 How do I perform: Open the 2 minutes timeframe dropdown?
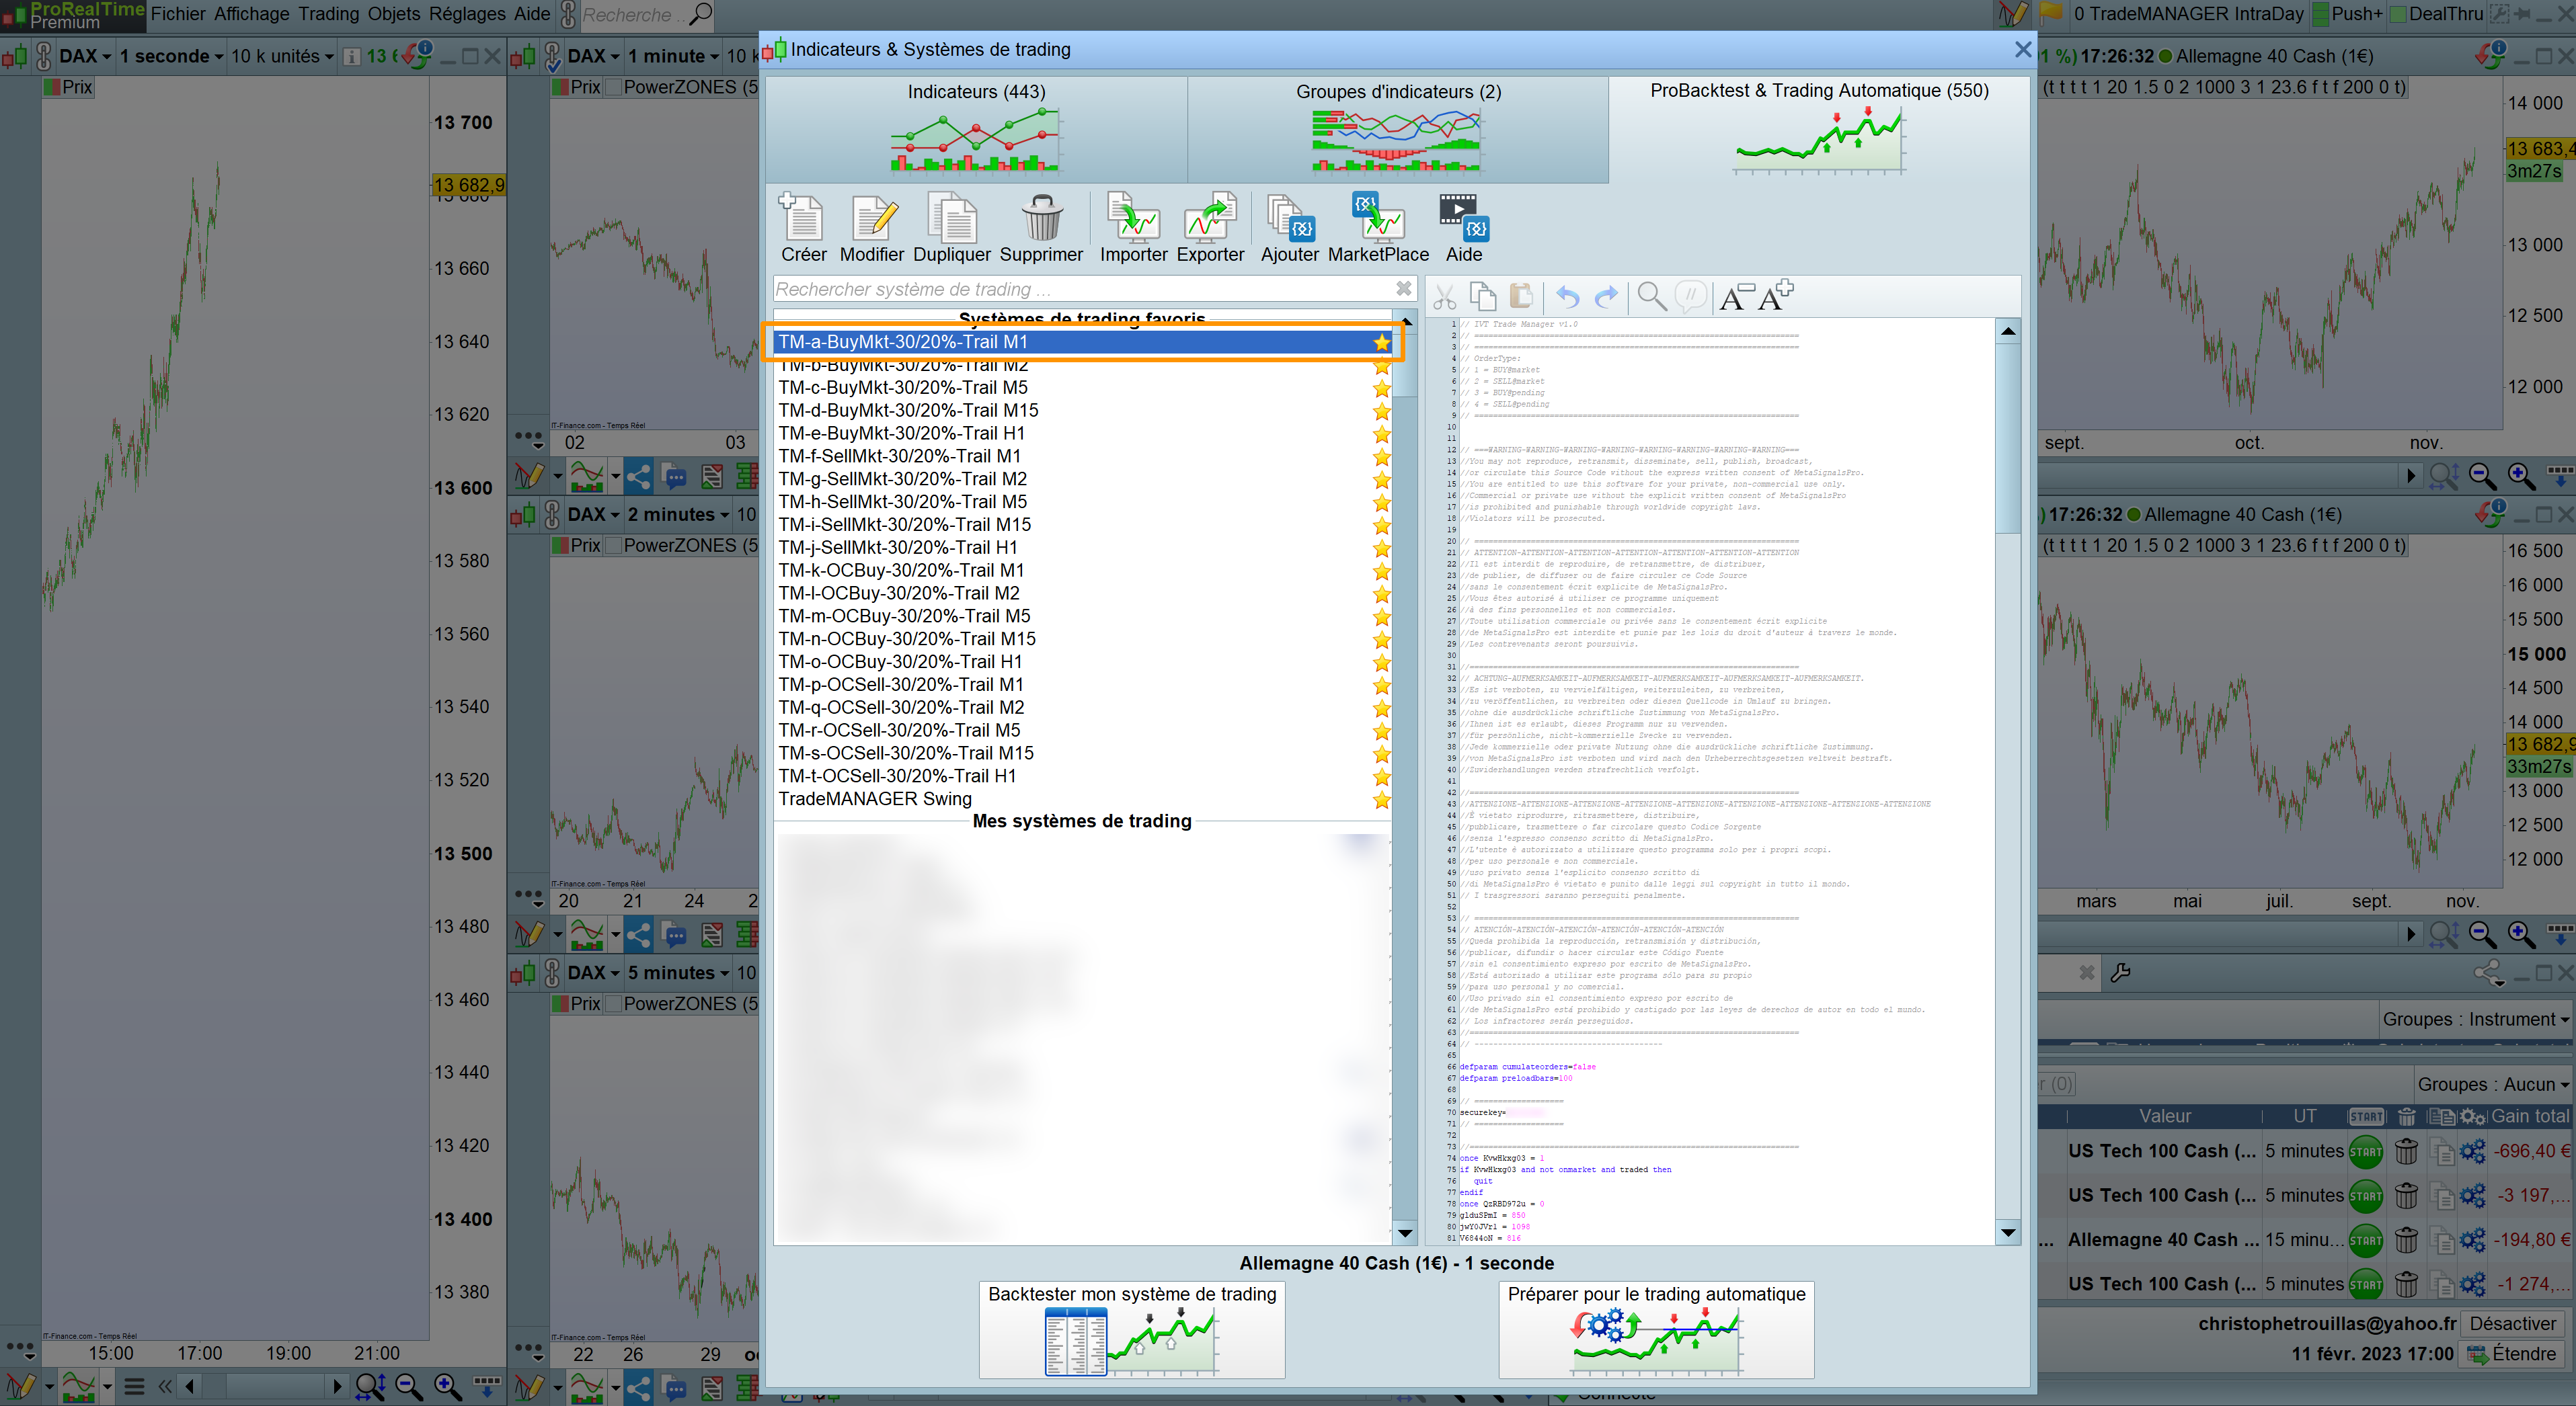(x=678, y=515)
